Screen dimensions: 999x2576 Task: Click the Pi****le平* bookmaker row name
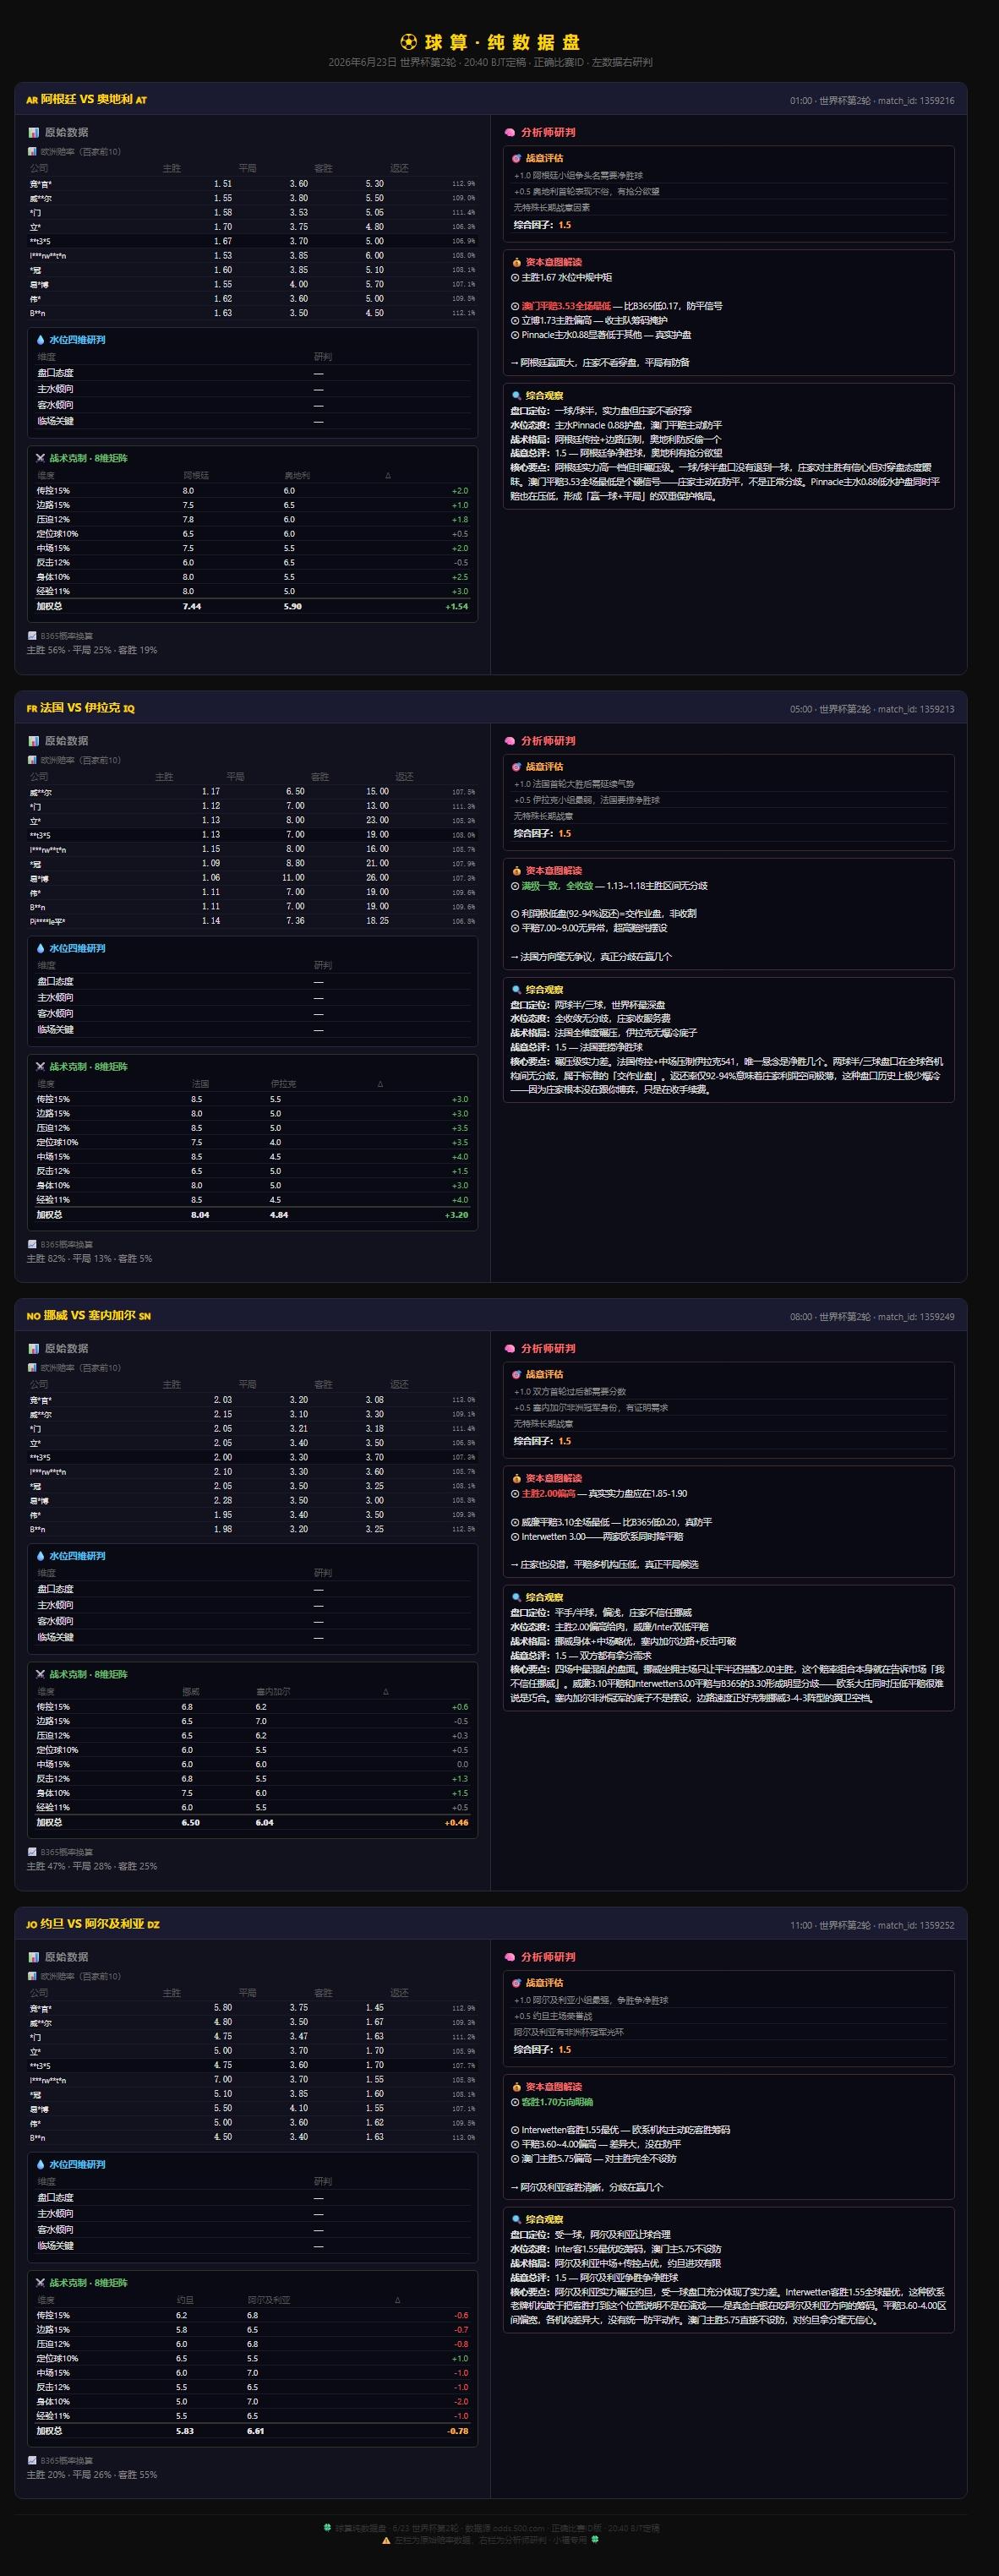tap(48, 921)
